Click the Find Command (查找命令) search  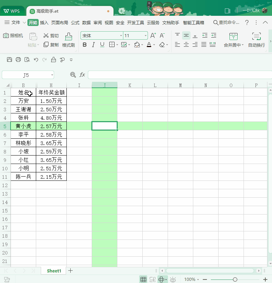[x=226, y=22]
